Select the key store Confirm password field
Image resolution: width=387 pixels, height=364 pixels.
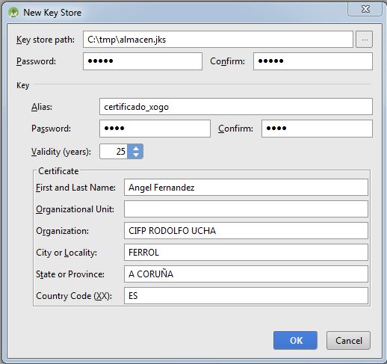[x=313, y=61]
